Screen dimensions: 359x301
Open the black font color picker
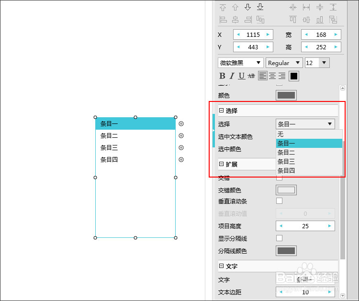(294, 76)
